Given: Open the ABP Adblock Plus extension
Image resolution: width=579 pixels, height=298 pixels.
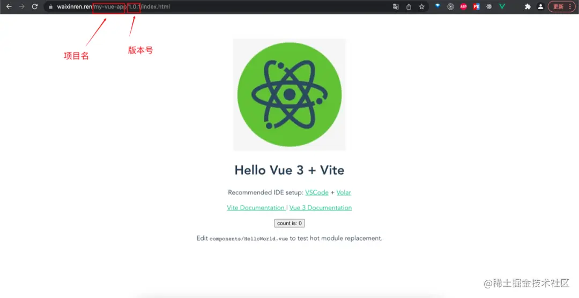Looking at the screenshot, I should [463, 6].
